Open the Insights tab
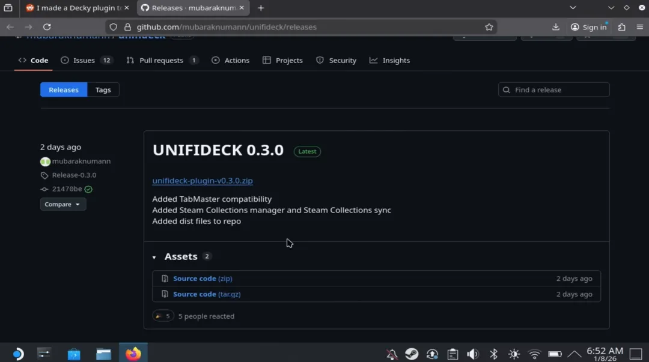The image size is (649, 362). pos(389,61)
